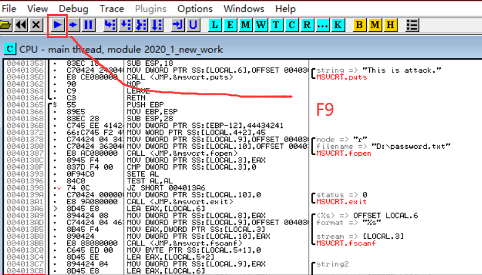
Task: Pause execution with the pause icon
Action: coord(88,25)
